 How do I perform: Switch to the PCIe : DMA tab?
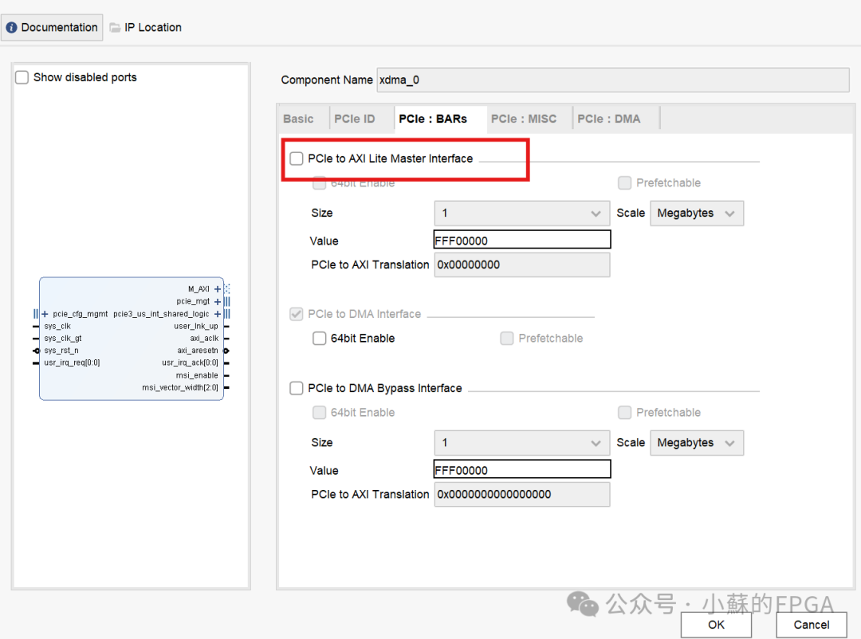[x=609, y=119]
